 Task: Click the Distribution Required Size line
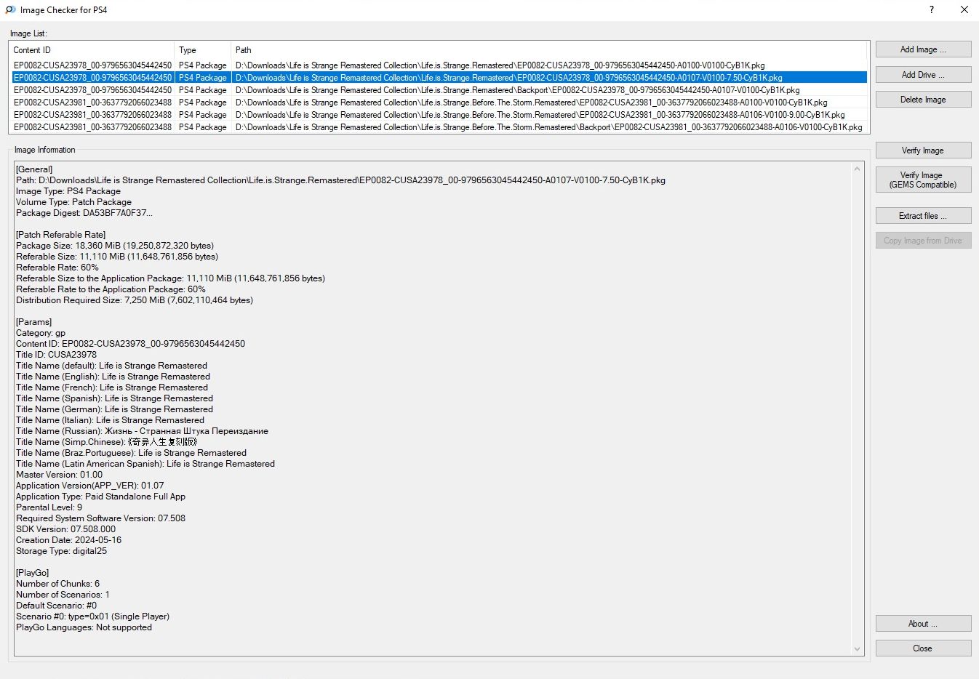tap(135, 300)
